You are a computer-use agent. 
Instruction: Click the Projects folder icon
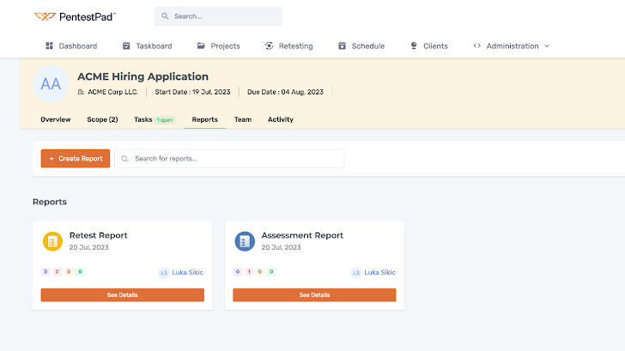click(x=201, y=46)
